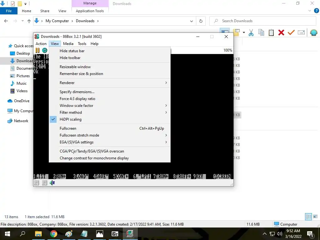Viewport: 320px width, 240px height.
Task: Click the Copy icon in Explorer toolbar
Action: pos(261,32)
